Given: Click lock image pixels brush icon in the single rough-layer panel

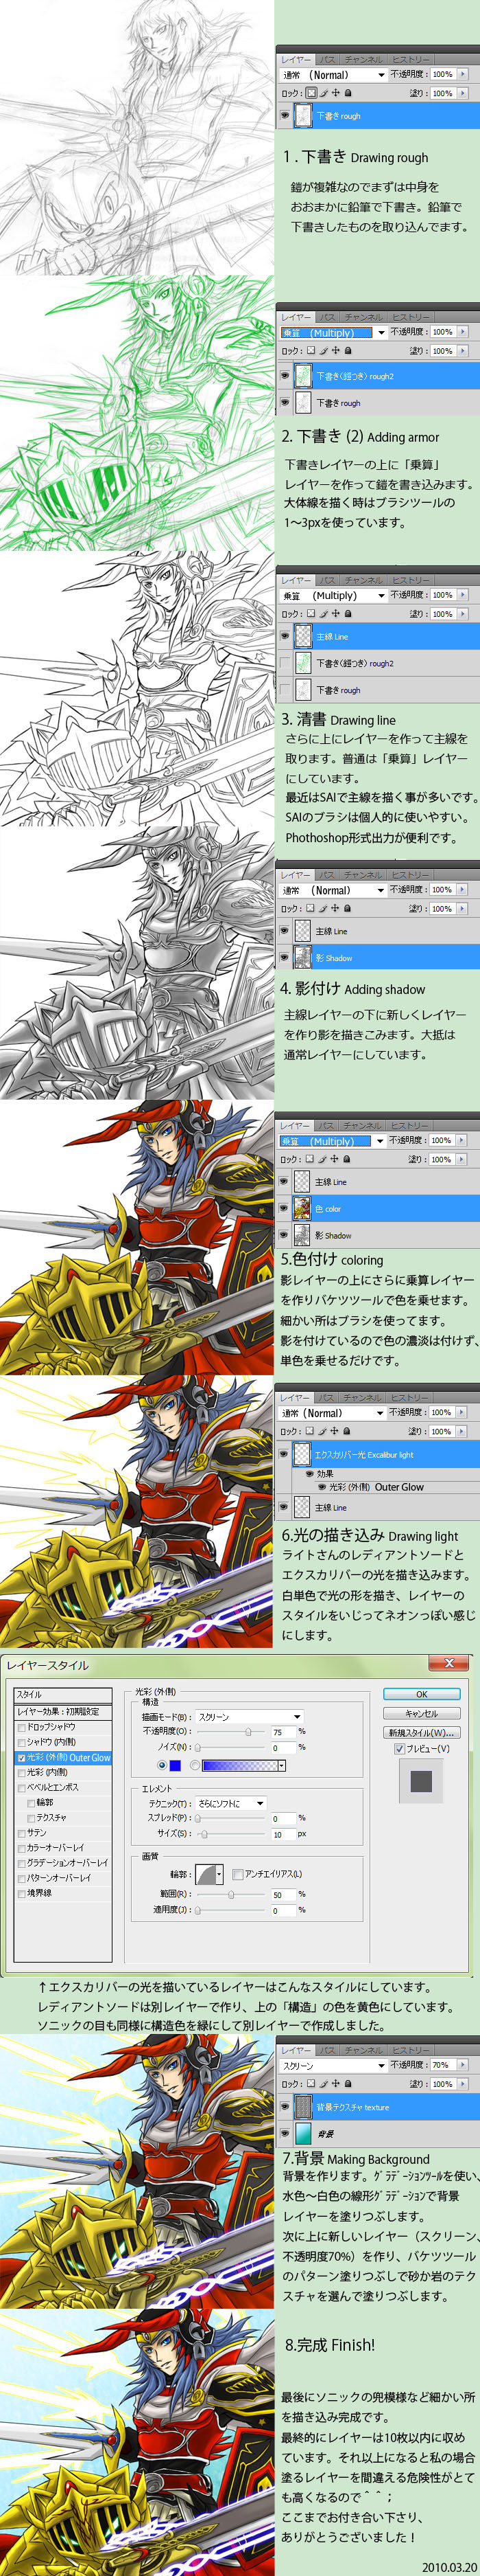Looking at the screenshot, I should click(324, 93).
